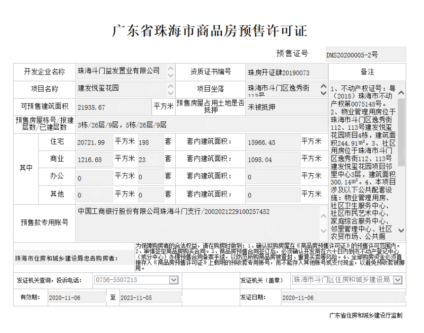
Task: Click footer text 广东省住房和城乡建设厅监制
Action: tap(366, 315)
